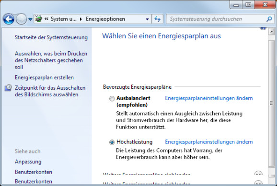
Task: Click the 'Bevorzugte Energiesparpläne' section label
Action: (x=137, y=87)
